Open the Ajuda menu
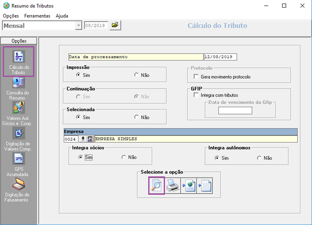This screenshot has height=225, width=312. (62, 16)
